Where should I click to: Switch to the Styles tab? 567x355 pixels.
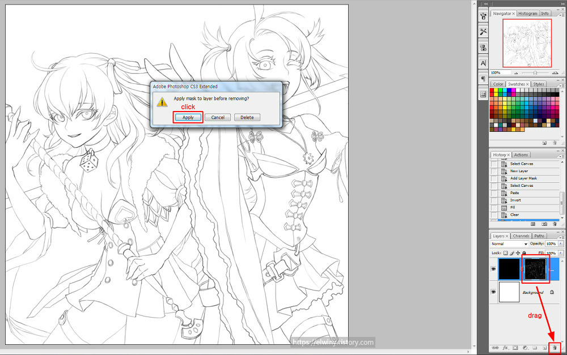pos(539,84)
